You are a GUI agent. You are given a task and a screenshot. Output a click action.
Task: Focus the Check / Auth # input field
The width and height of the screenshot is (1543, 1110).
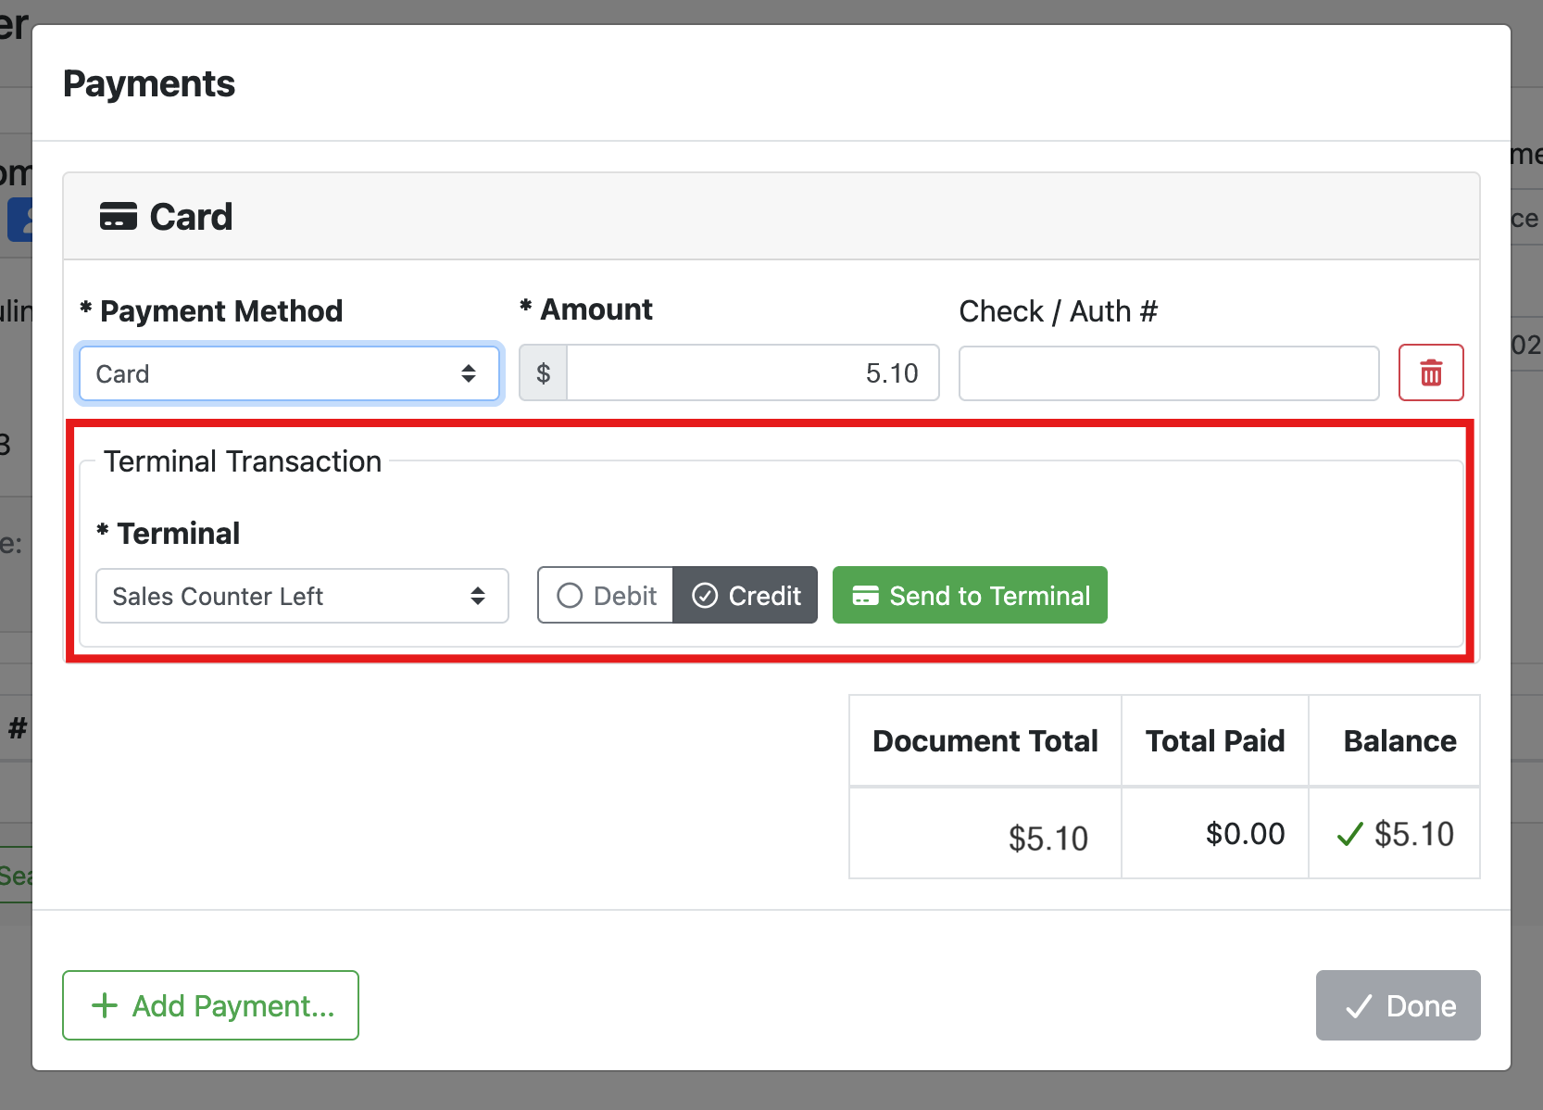[1168, 373]
